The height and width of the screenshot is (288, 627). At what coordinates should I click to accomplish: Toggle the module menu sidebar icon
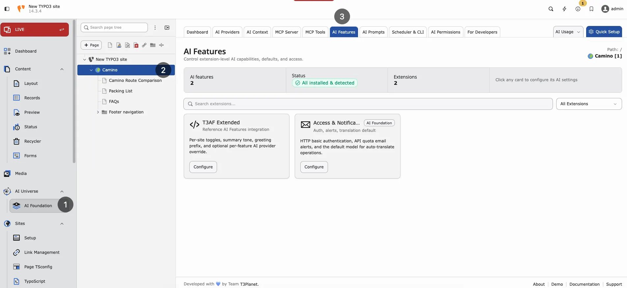pos(7,9)
